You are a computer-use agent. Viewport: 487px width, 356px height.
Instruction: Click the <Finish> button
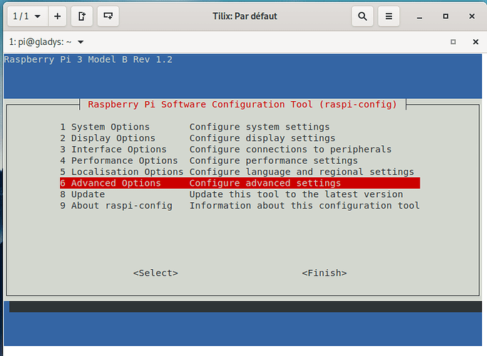324,273
